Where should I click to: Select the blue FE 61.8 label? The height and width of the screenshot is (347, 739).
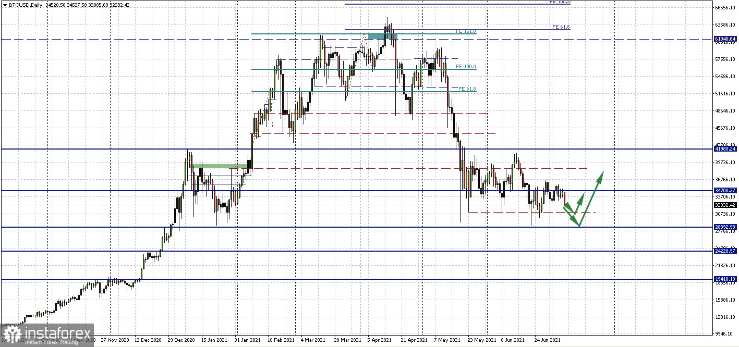tap(561, 27)
